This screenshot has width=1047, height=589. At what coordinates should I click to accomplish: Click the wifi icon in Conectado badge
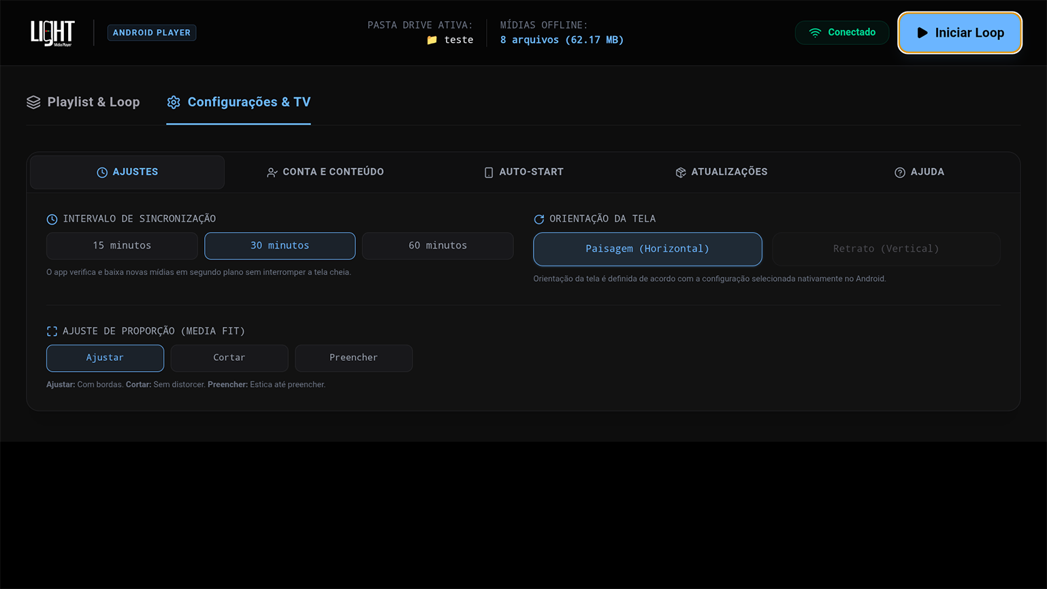pos(815,33)
